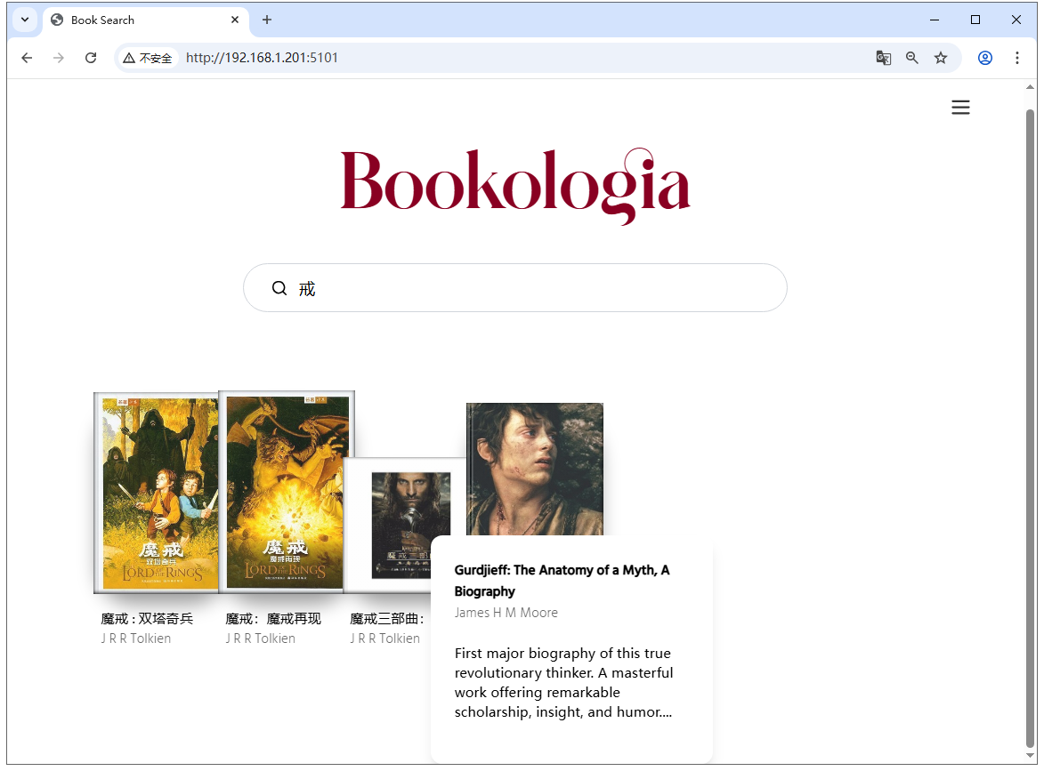The width and height of the screenshot is (1044, 771).
Task: Click the translate page icon
Action: pyautogui.click(x=884, y=58)
